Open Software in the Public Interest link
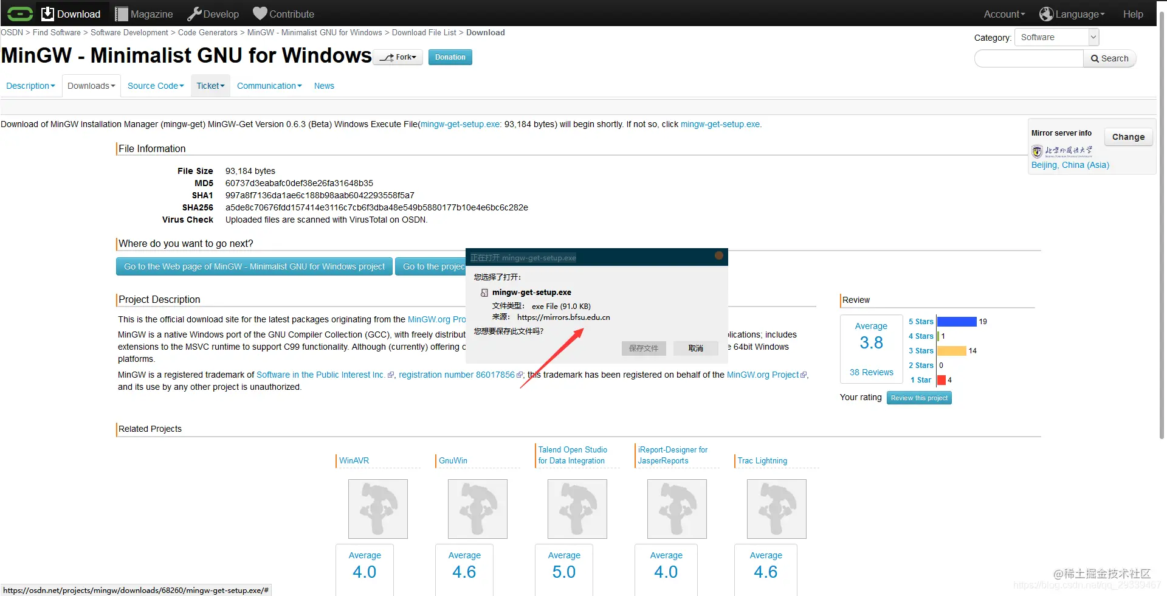 click(320, 375)
